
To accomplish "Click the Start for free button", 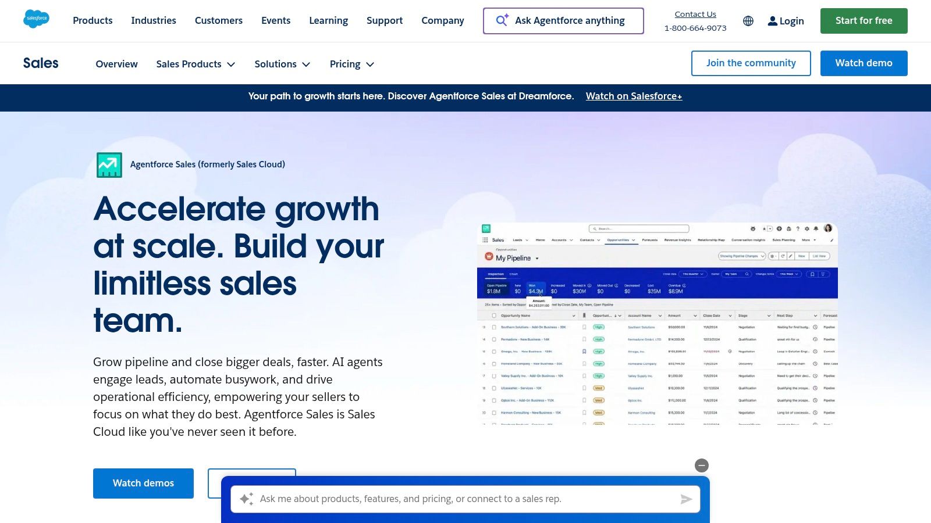I will pyautogui.click(x=864, y=20).
